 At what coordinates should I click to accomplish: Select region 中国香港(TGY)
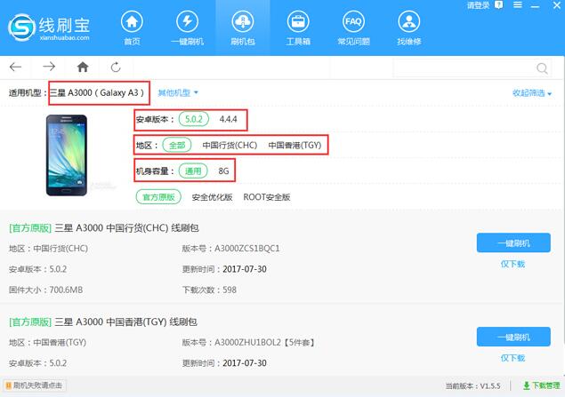[295, 146]
